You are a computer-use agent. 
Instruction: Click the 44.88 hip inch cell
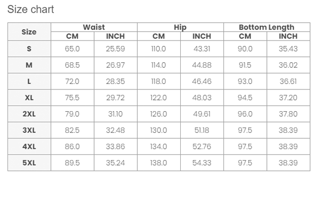coord(202,65)
